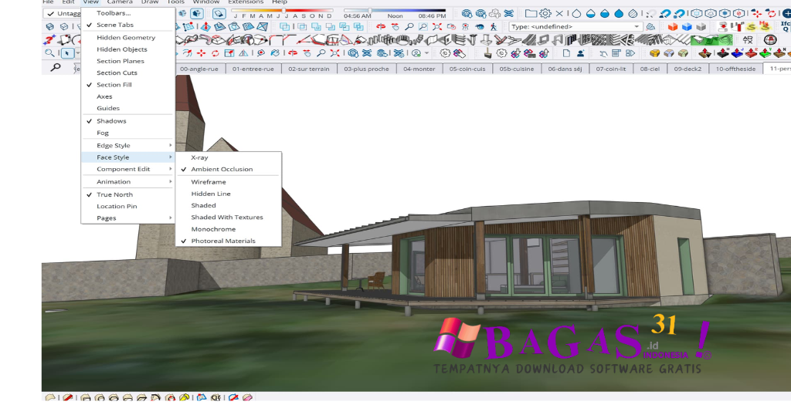The image size is (791, 415).
Task: Toggle the shadows display button in toolbar
Action: [219, 14]
